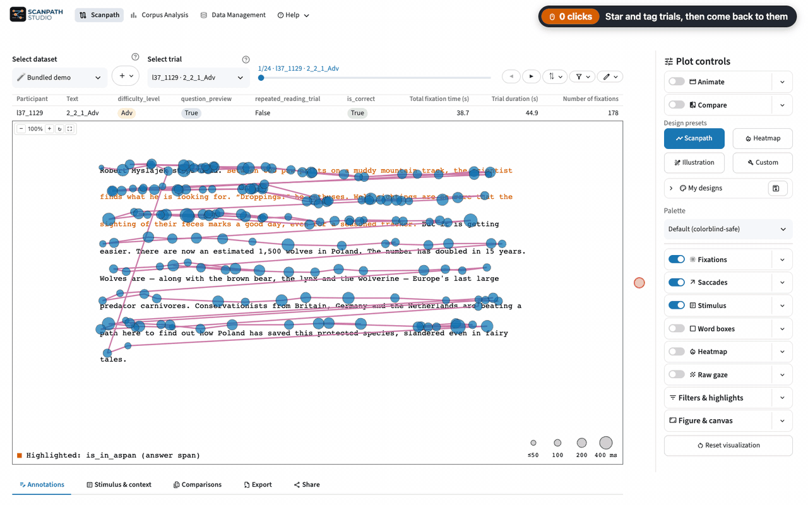The width and height of the screenshot is (808, 505).
Task: Switch to Comparisons tab
Action: point(198,485)
